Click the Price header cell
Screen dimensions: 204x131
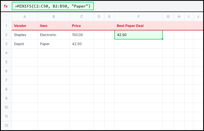point(82,26)
